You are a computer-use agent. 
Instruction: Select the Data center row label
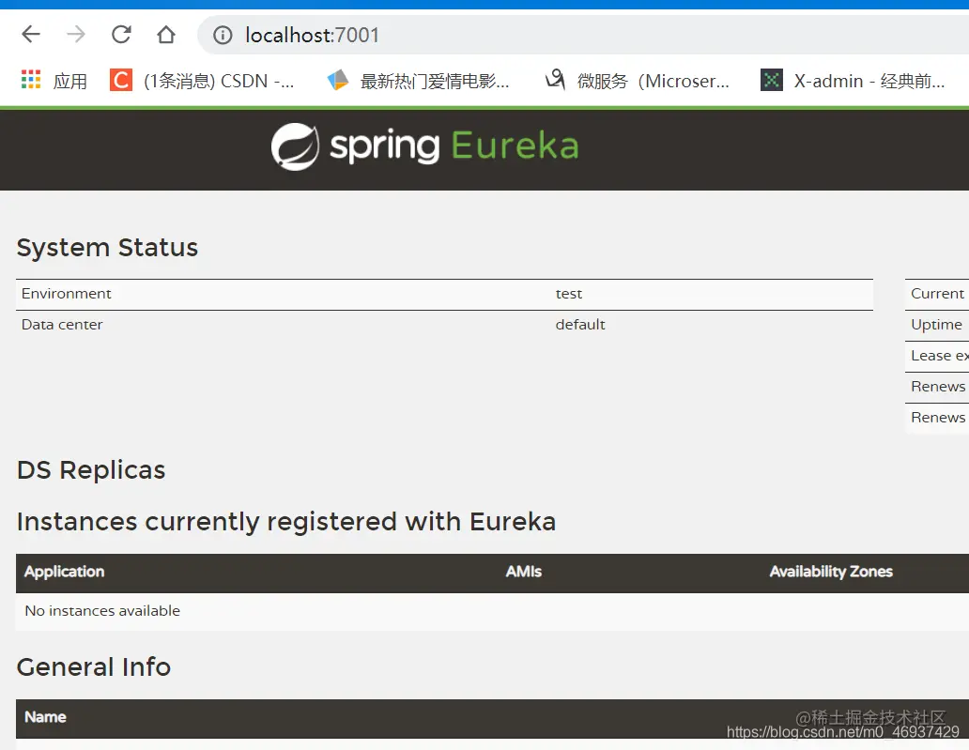click(x=62, y=325)
